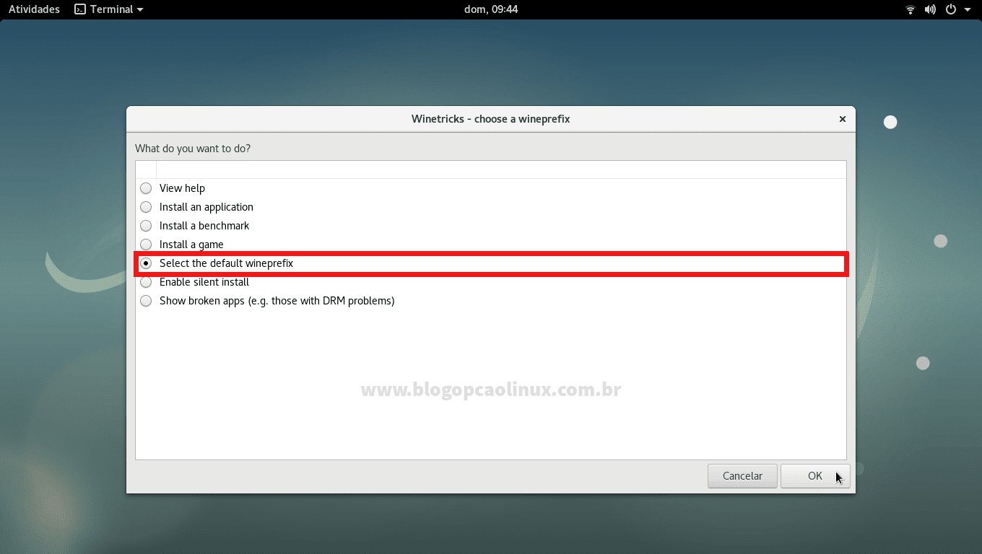Open the Terminal application menu
Screen dimensions: 982x554
click(x=109, y=9)
